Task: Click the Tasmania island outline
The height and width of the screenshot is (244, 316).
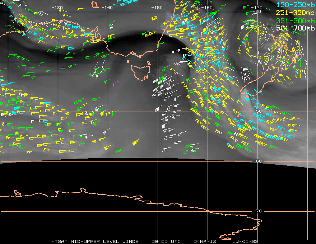Action: [140, 72]
